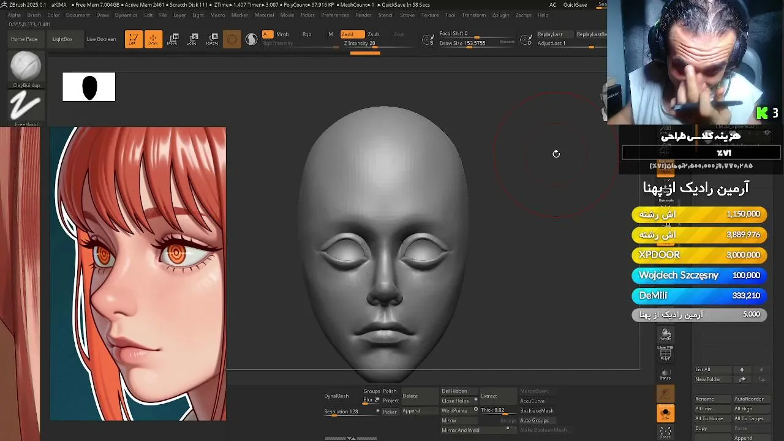Switch to the Move tool
The image size is (784, 441).
coord(173,39)
